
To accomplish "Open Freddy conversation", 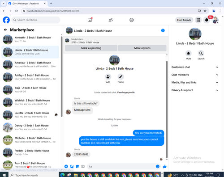I will coord(30,152).
